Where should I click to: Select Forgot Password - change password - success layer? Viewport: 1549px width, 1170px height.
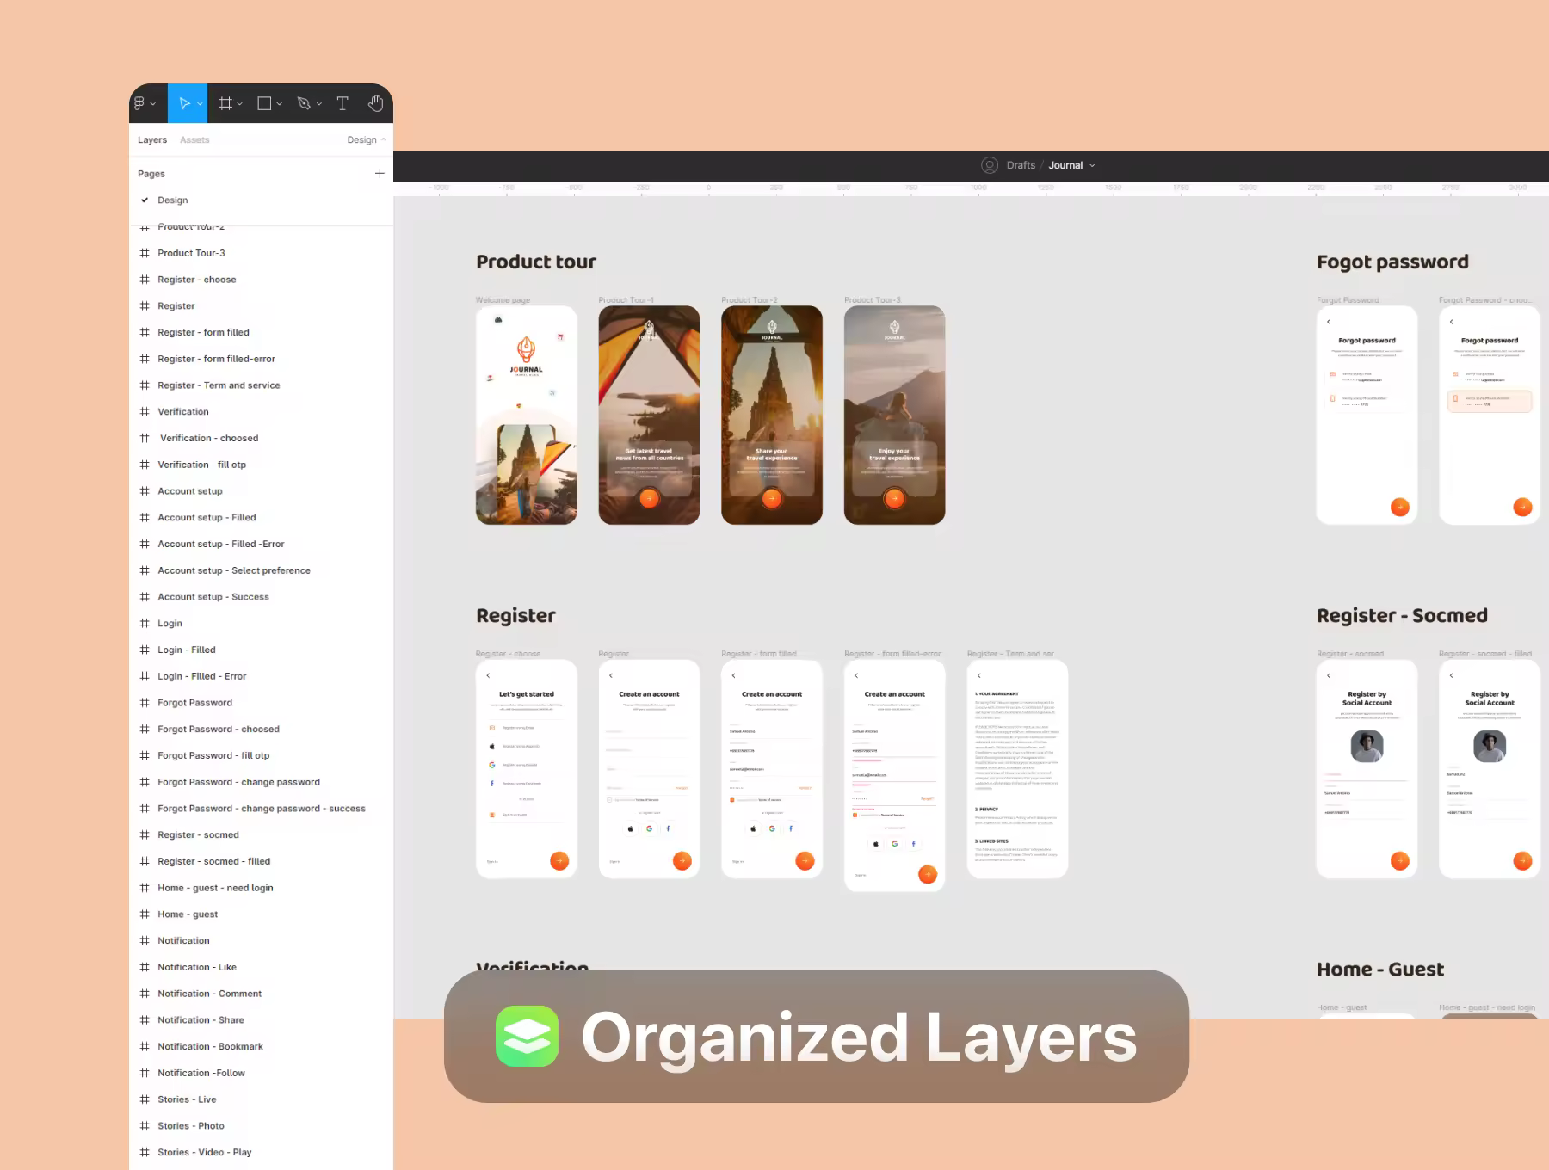click(x=261, y=809)
